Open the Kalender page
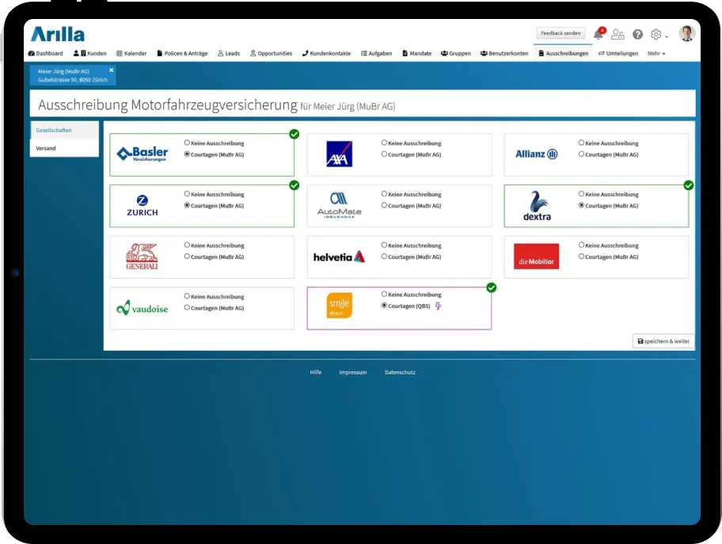The width and height of the screenshot is (722, 544). point(131,53)
